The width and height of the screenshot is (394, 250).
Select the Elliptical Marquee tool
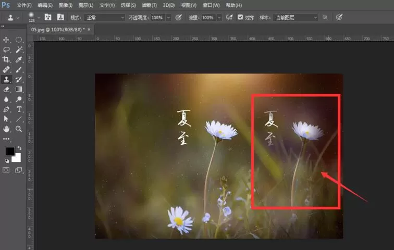[x=19, y=40]
